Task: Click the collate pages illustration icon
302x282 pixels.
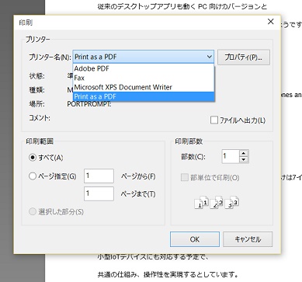Action: click(x=217, y=202)
